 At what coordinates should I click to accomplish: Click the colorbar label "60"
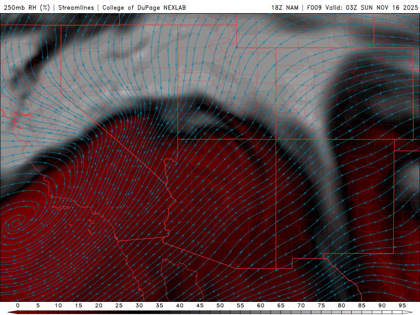click(x=260, y=306)
